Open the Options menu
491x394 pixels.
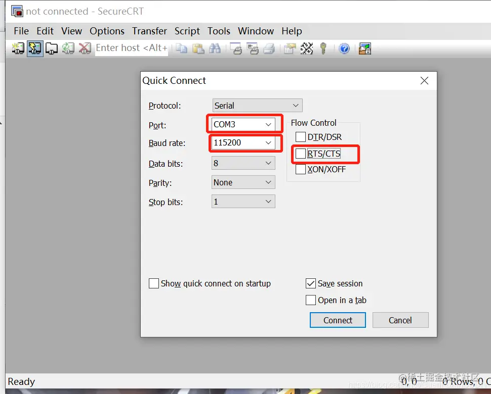click(x=107, y=31)
